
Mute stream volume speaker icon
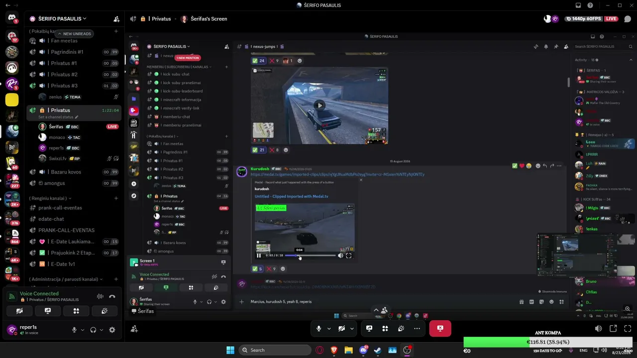pyautogui.click(x=598, y=329)
